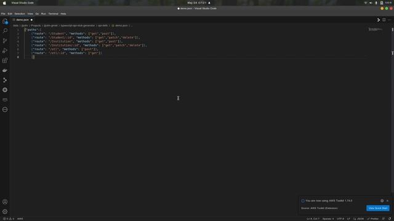Image resolution: width=394 pixels, height=221 pixels.
Task: Open the Run and Debug view
Action: coord(5,50)
